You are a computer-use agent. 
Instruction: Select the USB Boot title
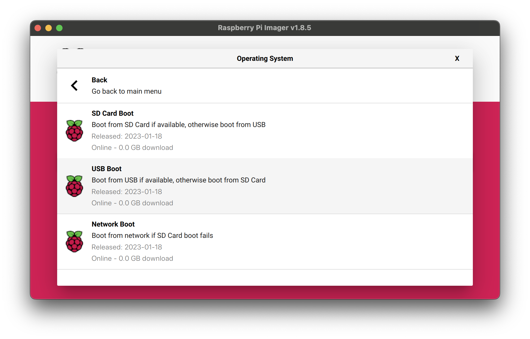[106, 169]
